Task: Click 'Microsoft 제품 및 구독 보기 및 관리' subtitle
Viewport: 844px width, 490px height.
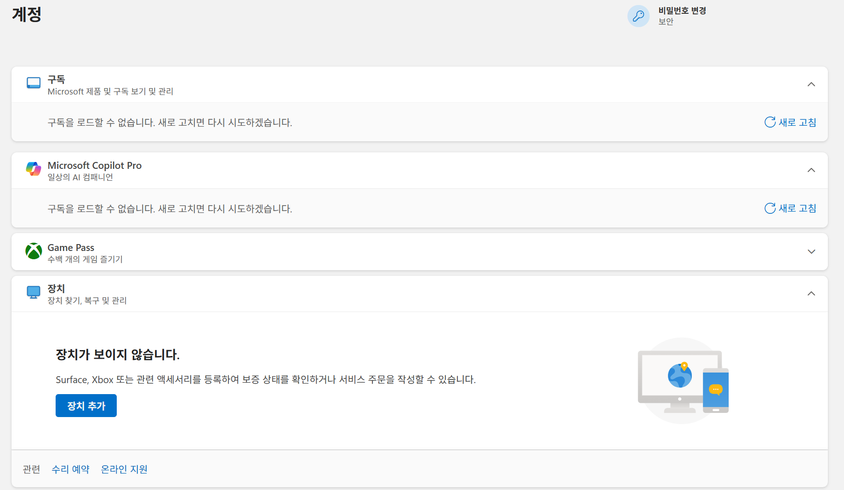Action: (x=110, y=91)
